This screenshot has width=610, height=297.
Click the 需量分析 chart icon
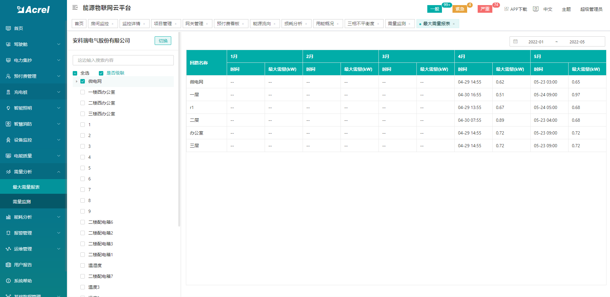click(8, 172)
